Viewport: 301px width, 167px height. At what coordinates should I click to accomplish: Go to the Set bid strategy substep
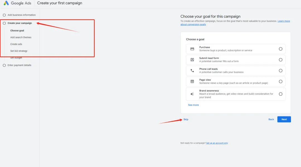click(19, 51)
